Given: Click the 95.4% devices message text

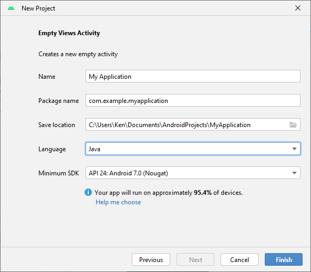Looking at the screenshot, I should click(x=169, y=193).
